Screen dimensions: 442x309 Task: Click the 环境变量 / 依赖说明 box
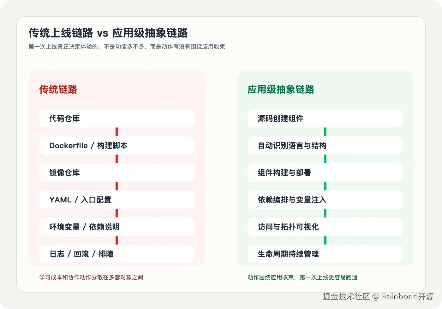click(x=116, y=227)
